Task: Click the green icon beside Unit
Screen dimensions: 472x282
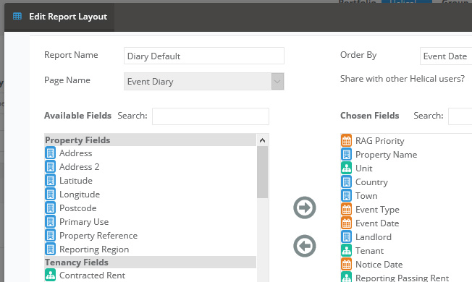Action: click(347, 168)
